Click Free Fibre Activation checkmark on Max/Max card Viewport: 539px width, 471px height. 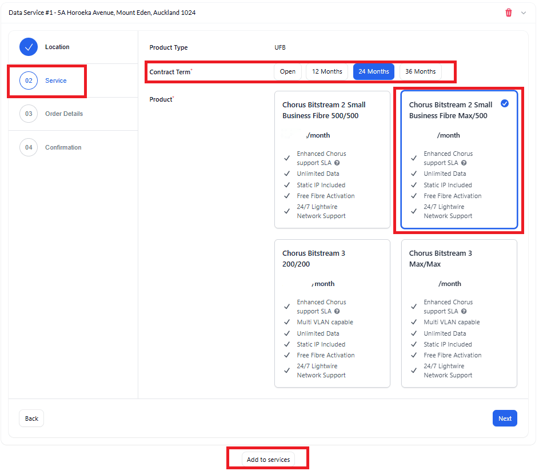pyautogui.click(x=413, y=355)
